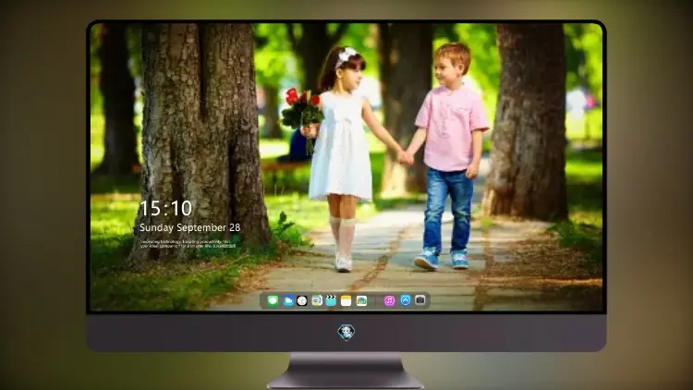This screenshot has width=693, height=390.
Task: Open the Clock app in dock
Action: click(x=302, y=300)
